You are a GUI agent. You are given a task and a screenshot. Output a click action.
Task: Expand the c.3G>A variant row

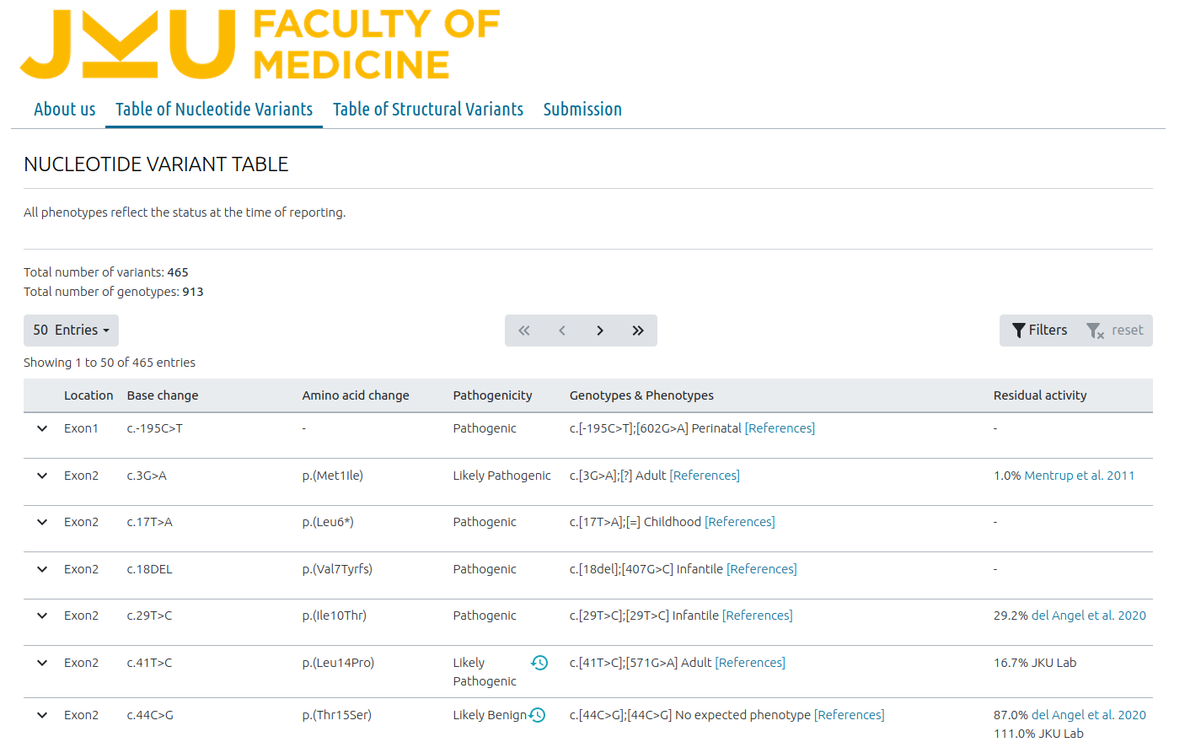(42, 476)
